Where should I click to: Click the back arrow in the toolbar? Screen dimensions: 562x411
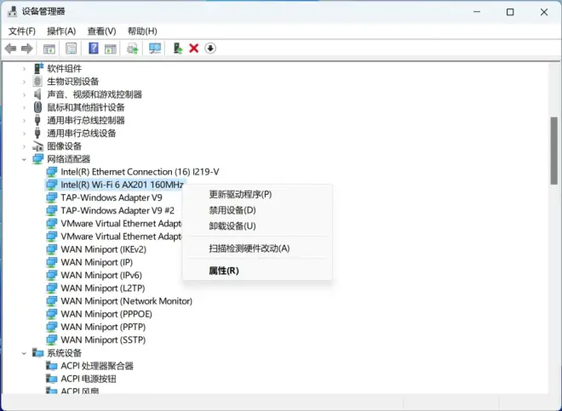tap(10, 49)
